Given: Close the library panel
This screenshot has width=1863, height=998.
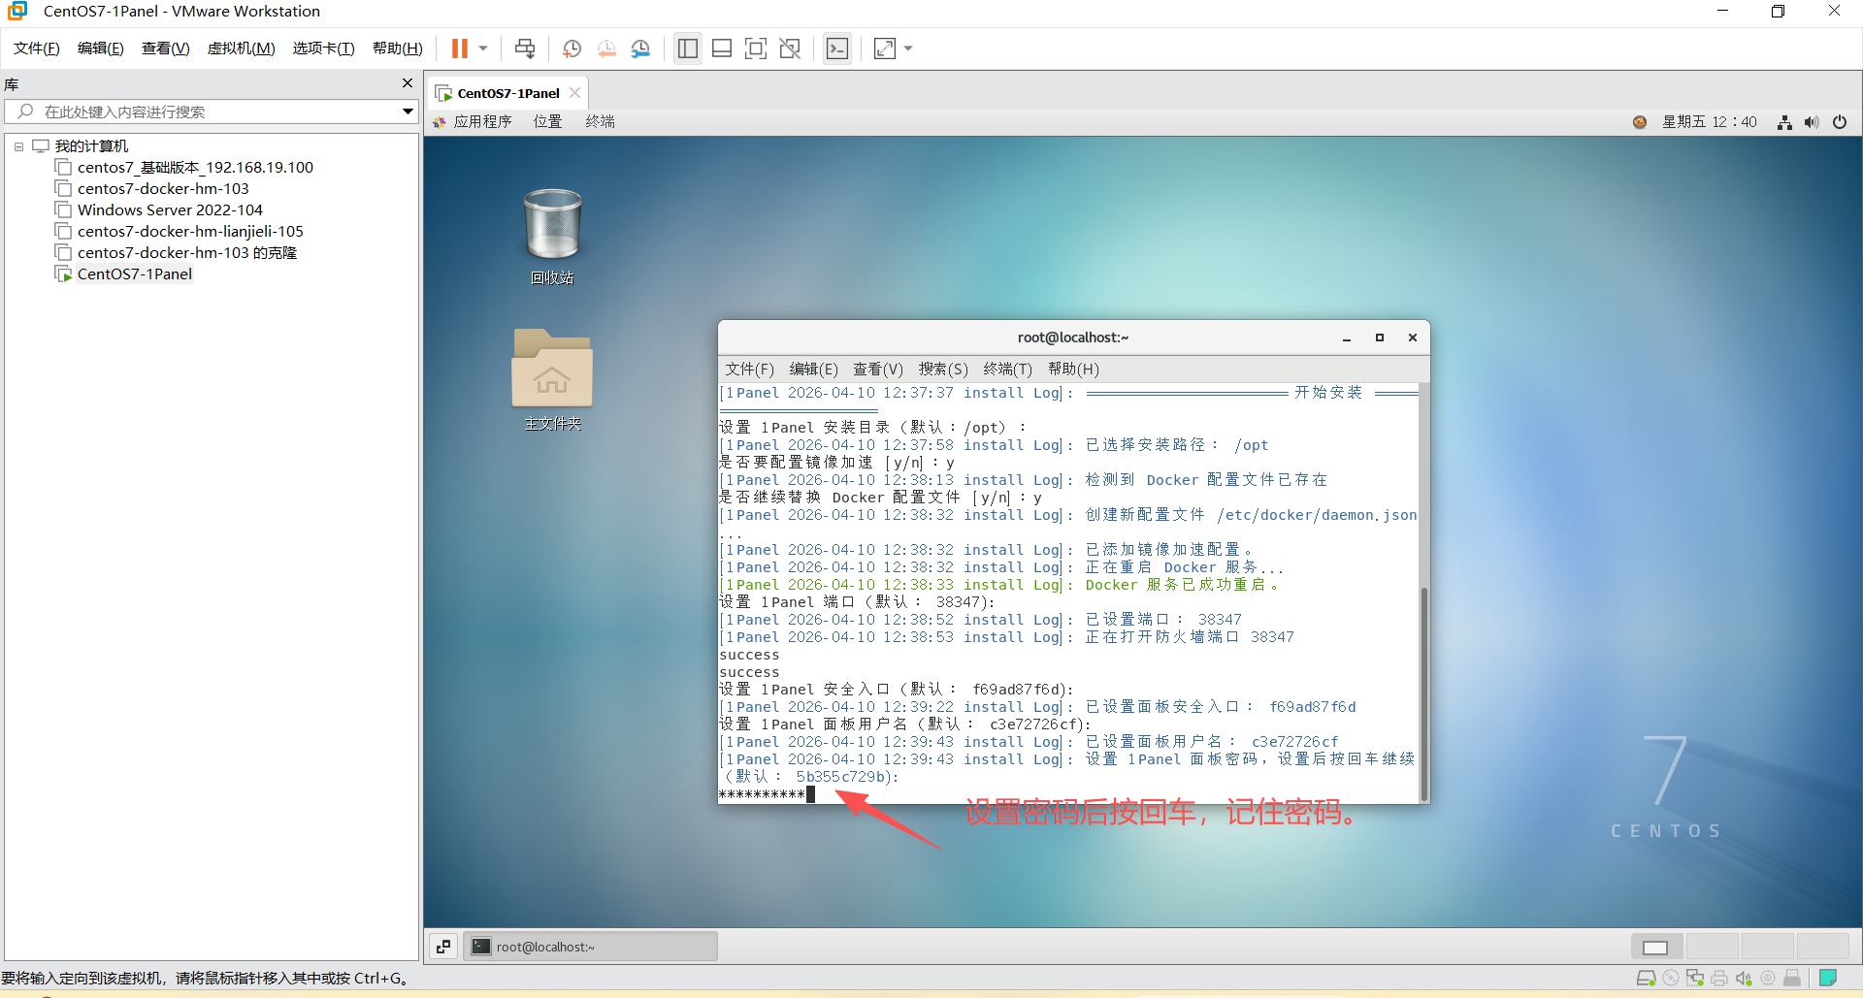Looking at the screenshot, I should (408, 83).
